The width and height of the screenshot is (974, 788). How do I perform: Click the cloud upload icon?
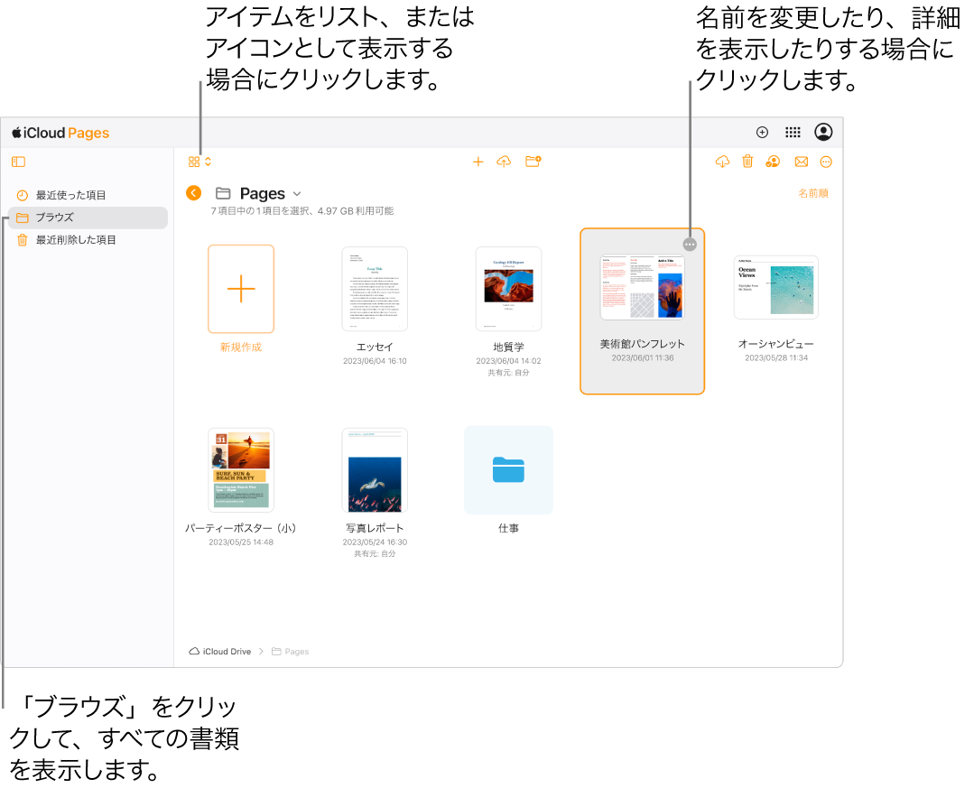504,162
